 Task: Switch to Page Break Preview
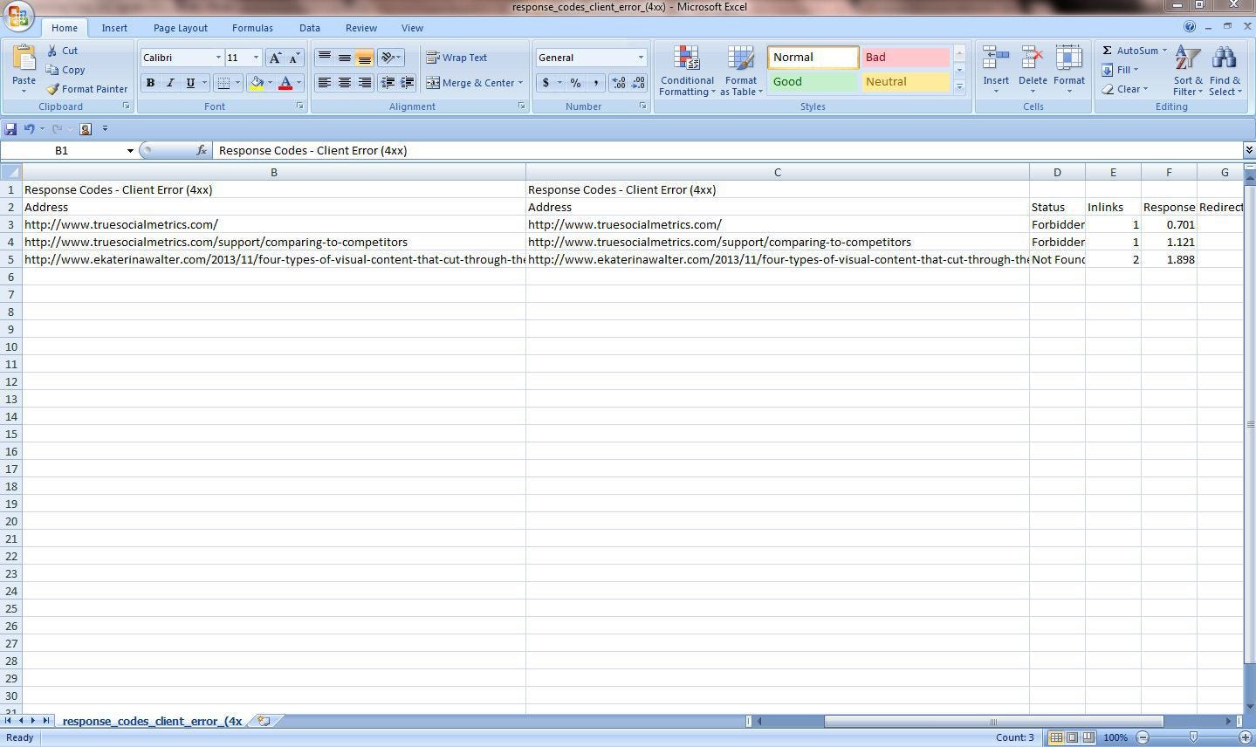click(1088, 737)
